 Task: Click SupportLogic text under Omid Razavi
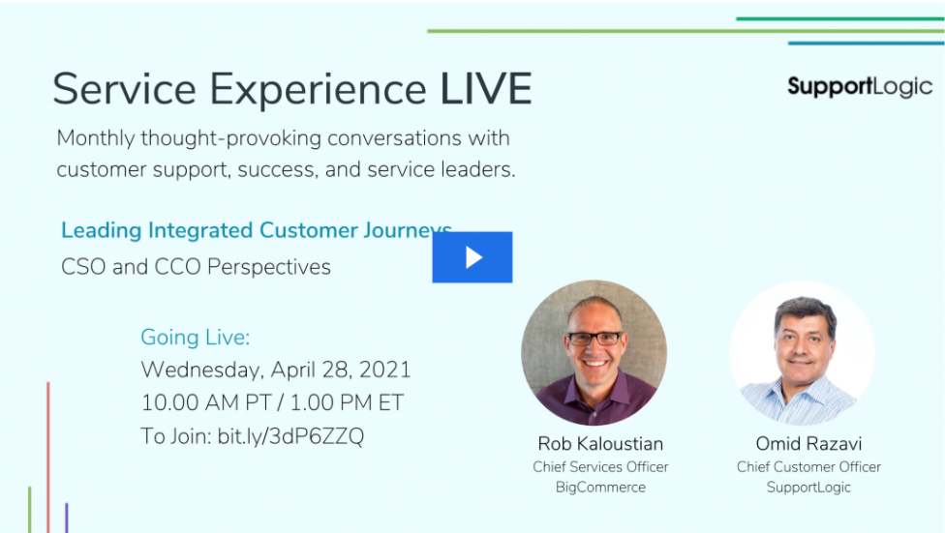tap(808, 488)
